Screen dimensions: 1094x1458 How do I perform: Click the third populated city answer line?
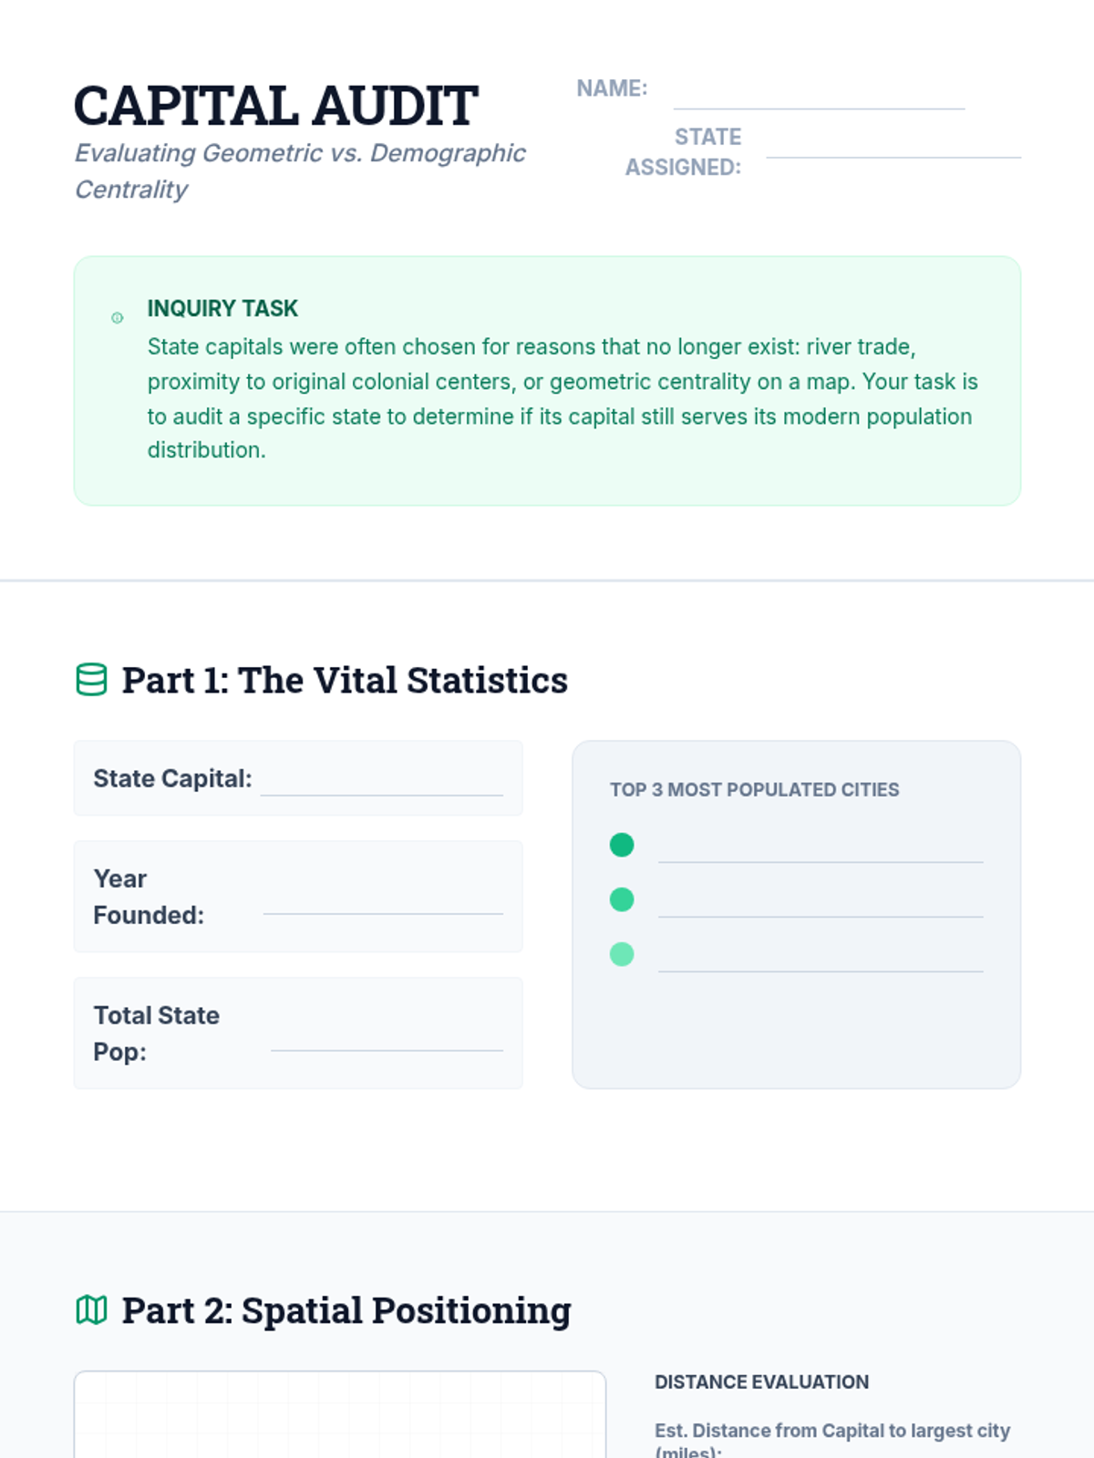pos(820,961)
